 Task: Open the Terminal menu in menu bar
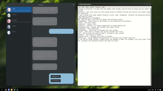tap(98, 7)
